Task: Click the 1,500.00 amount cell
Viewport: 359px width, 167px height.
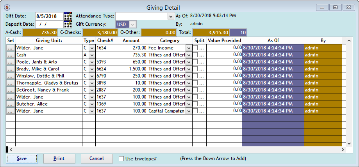Action: (131, 69)
